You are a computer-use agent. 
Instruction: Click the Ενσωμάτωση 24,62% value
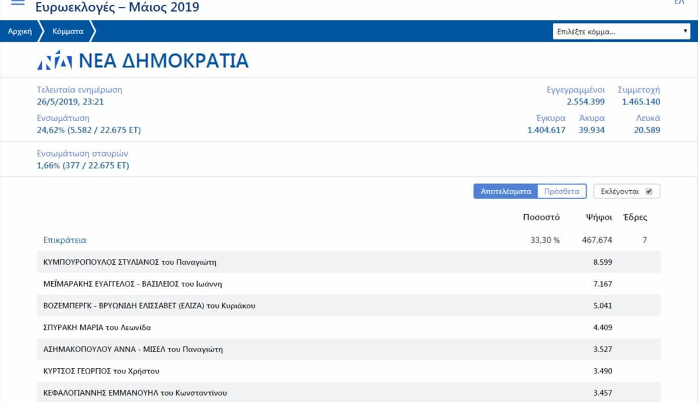89,130
